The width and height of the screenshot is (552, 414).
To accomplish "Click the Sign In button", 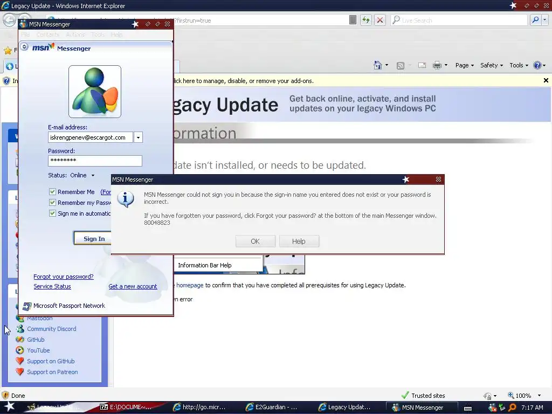I will (x=92, y=238).
